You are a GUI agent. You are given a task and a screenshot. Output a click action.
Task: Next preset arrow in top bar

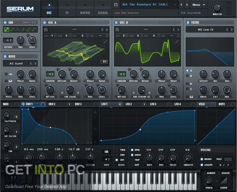[x=187, y=4]
